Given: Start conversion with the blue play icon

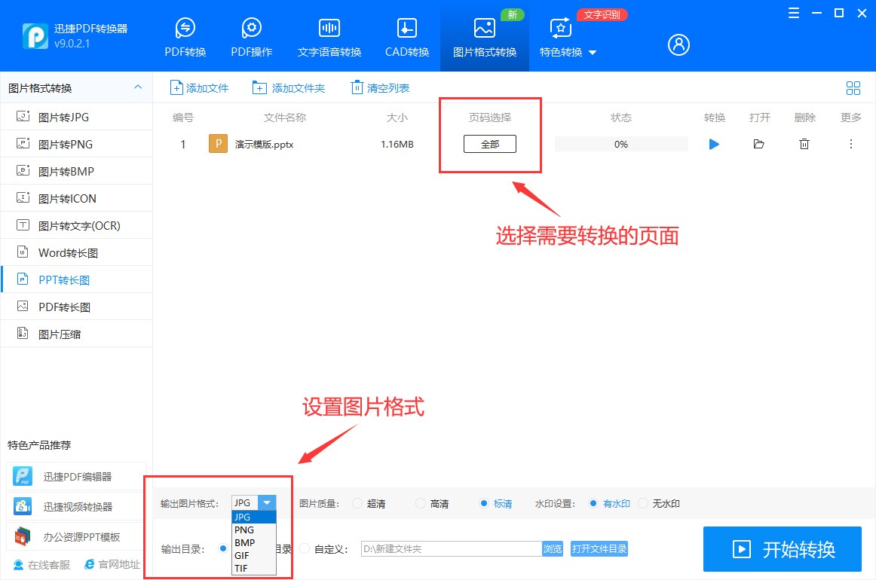Looking at the screenshot, I should [x=713, y=144].
